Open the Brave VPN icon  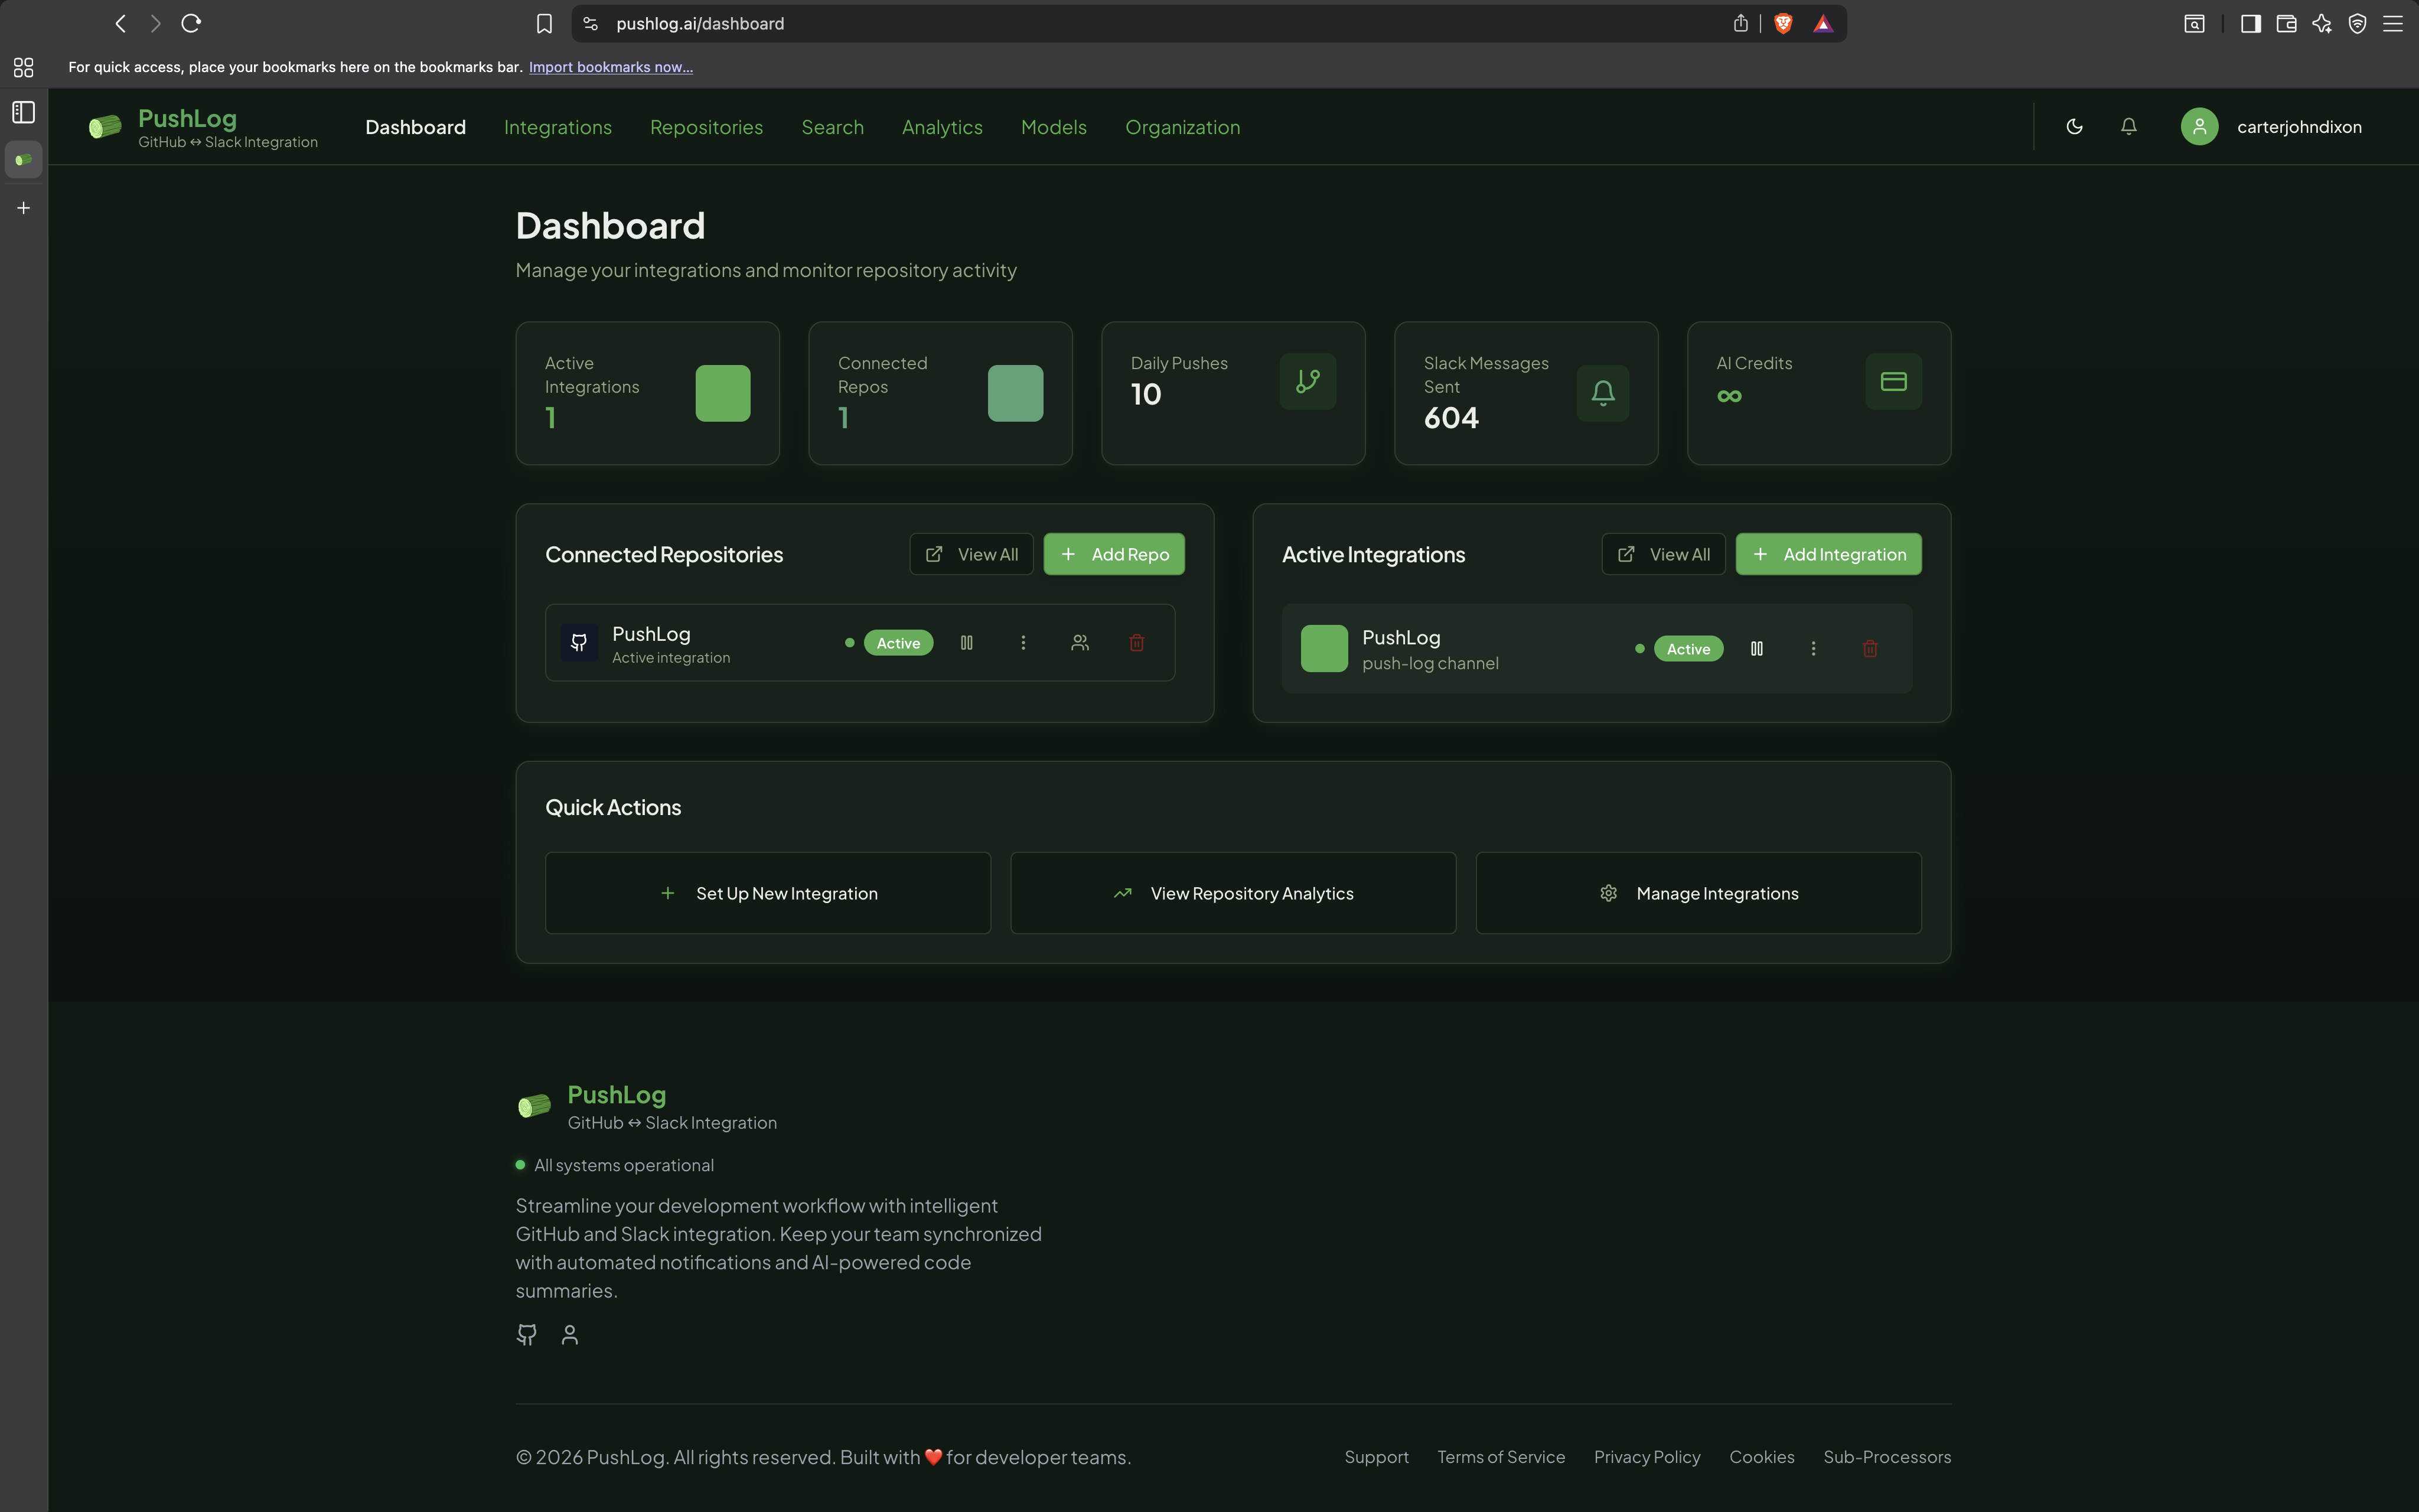(x=2357, y=24)
